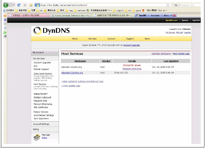Open the compile bookmarks folder

coord(118,10)
